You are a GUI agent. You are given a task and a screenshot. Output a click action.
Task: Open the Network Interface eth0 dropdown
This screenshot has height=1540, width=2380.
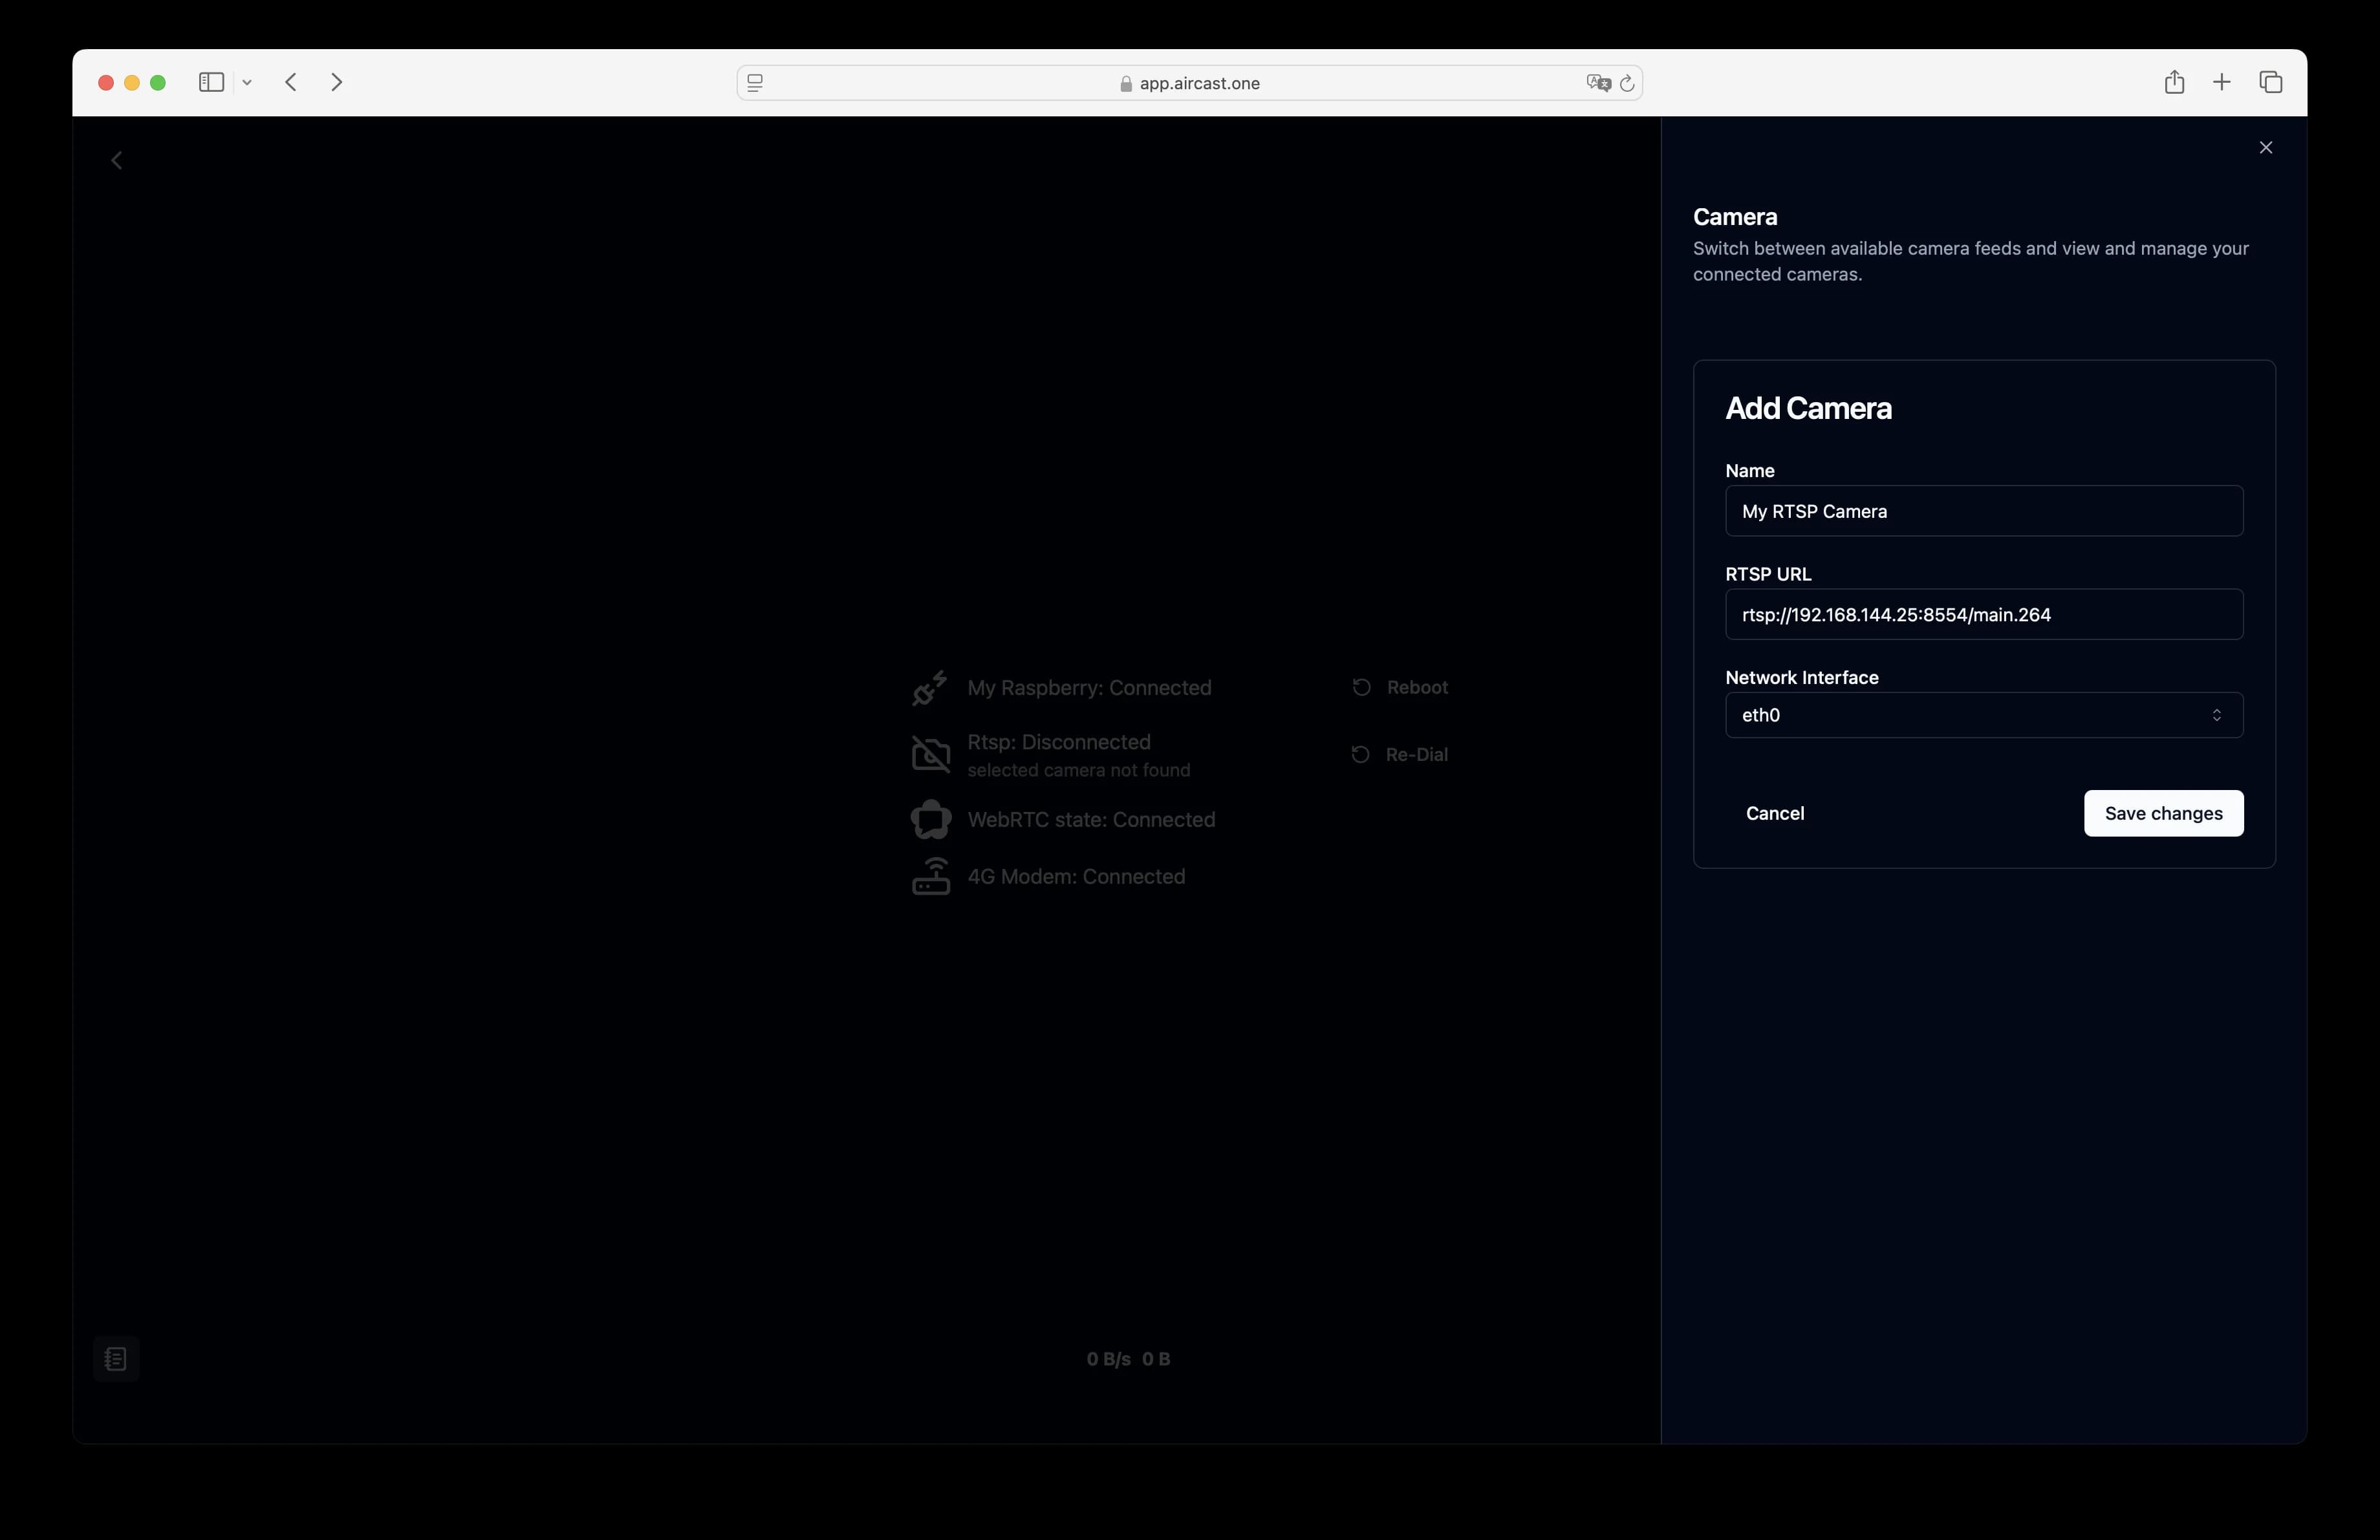(1983, 716)
